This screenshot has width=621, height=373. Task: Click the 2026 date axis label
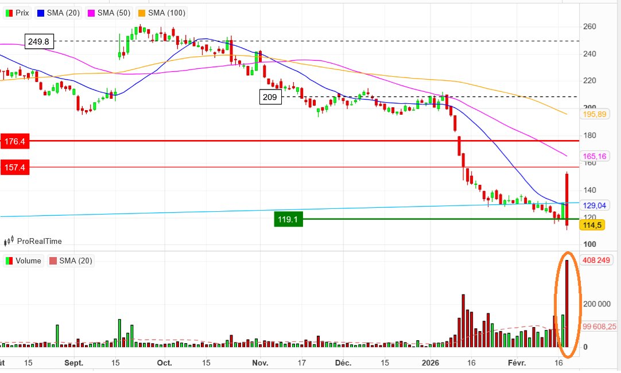[x=430, y=363]
